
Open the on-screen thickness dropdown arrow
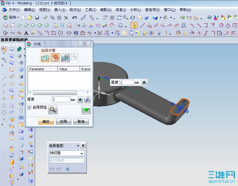144,82
